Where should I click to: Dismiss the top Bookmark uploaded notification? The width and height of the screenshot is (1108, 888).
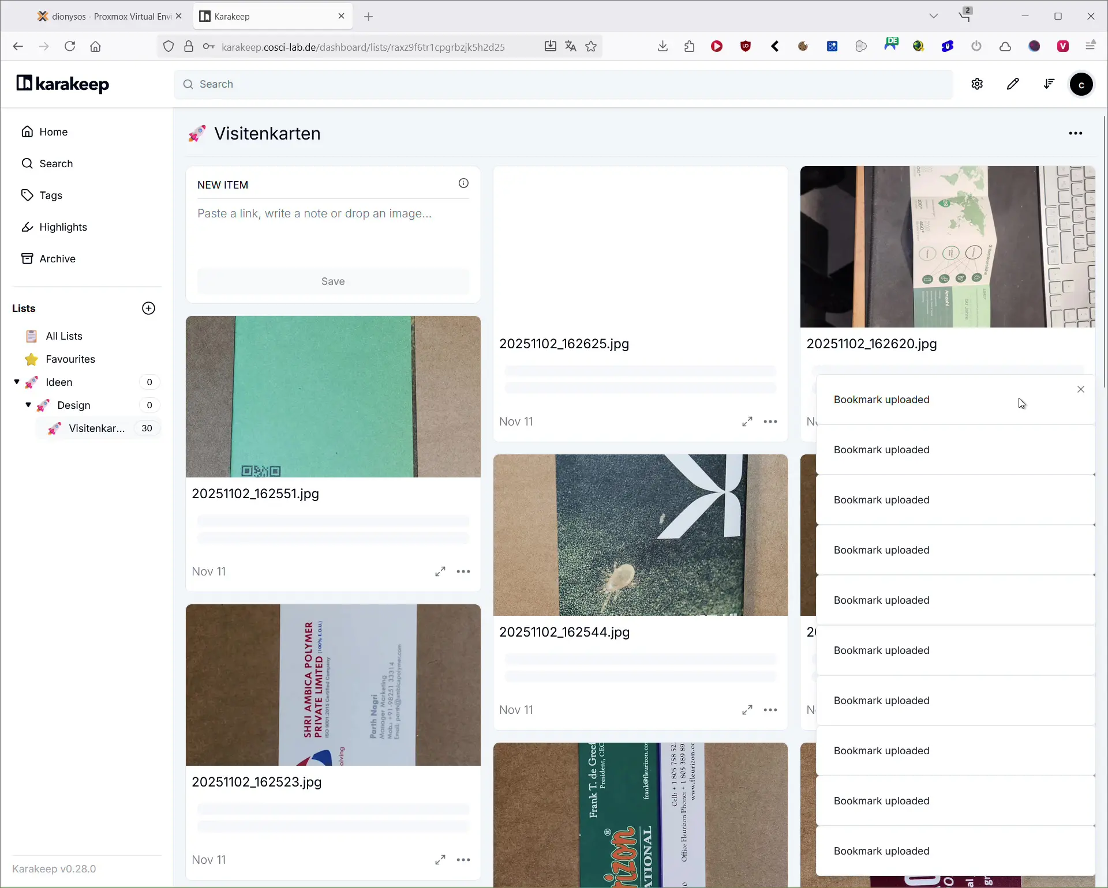point(1080,389)
